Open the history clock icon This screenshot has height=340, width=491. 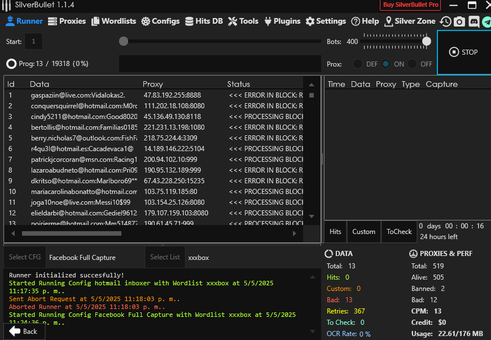(x=446, y=21)
